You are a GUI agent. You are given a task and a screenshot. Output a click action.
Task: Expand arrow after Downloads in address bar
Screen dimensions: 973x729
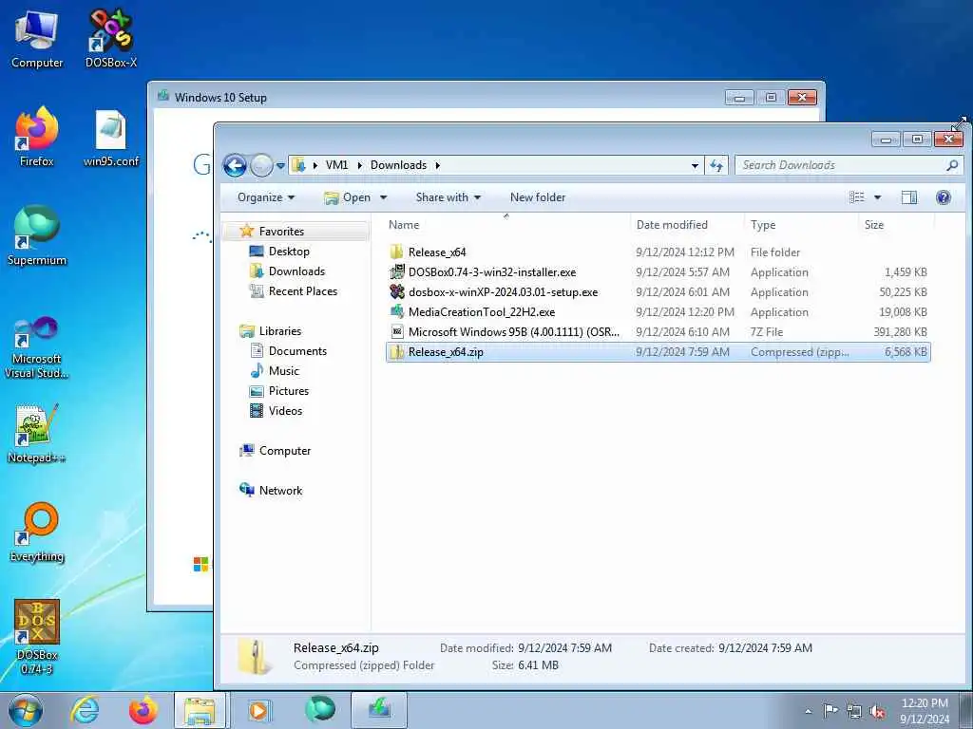click(x=437, y=165)
